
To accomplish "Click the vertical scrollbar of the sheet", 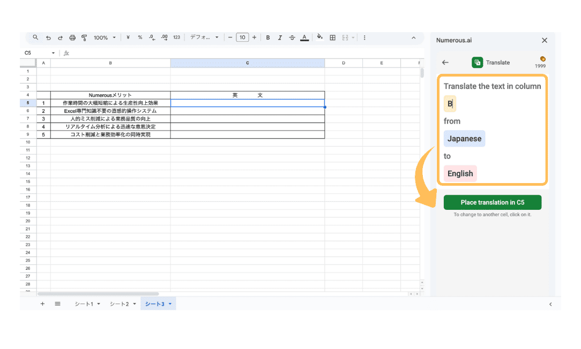I will click(x=422, y=73).
